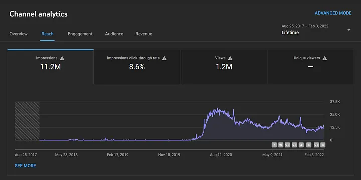Select the Impressions click-through rate card
Image resolution: width=361 pixels, height=180 pixels.
137,67
